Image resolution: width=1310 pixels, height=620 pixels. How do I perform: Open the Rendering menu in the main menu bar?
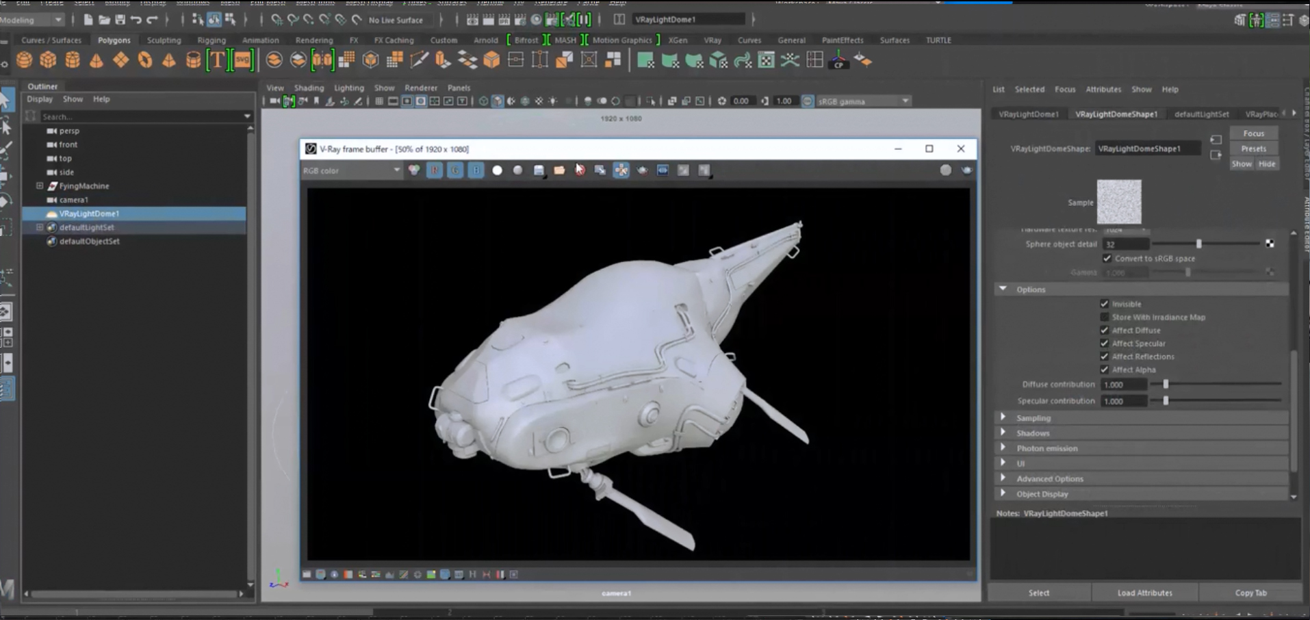(313, 40)
